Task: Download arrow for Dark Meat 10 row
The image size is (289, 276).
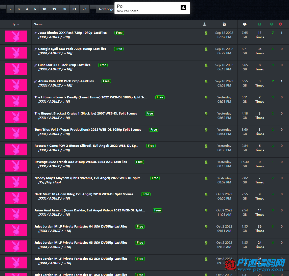Action: [x=206, y=195]
